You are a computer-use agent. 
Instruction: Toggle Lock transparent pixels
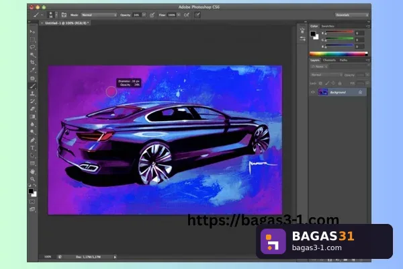pyautogui.click(x=320, y=83)
